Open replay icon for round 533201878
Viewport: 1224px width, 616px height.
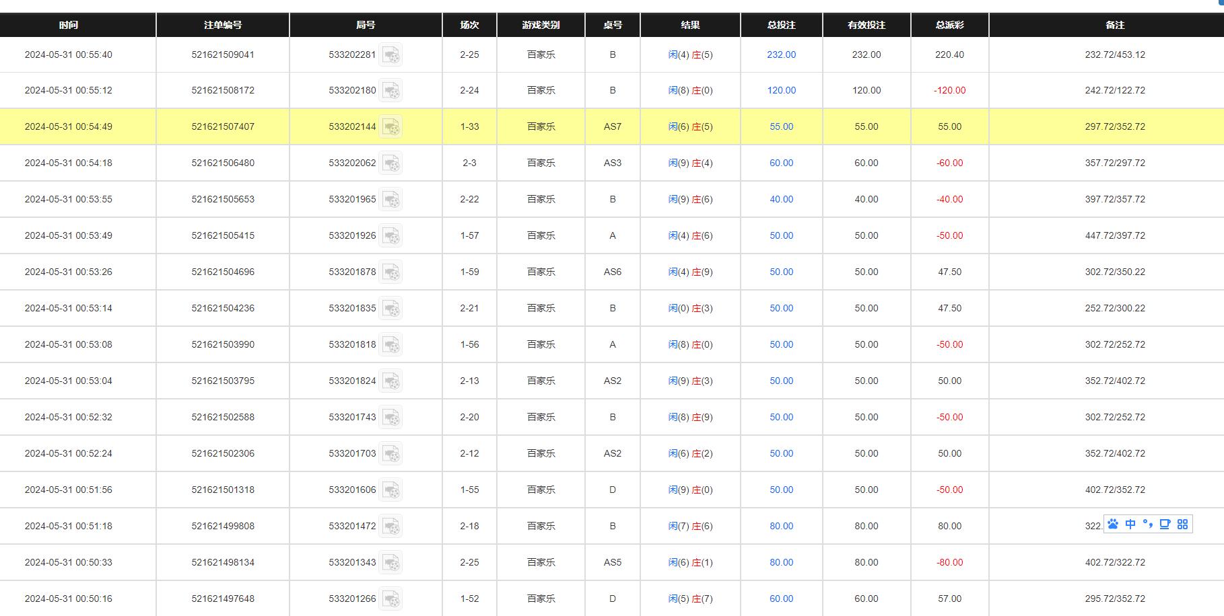coord(390,272)
